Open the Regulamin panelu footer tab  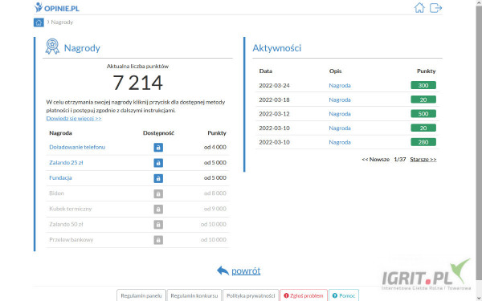tap(141, 295)
